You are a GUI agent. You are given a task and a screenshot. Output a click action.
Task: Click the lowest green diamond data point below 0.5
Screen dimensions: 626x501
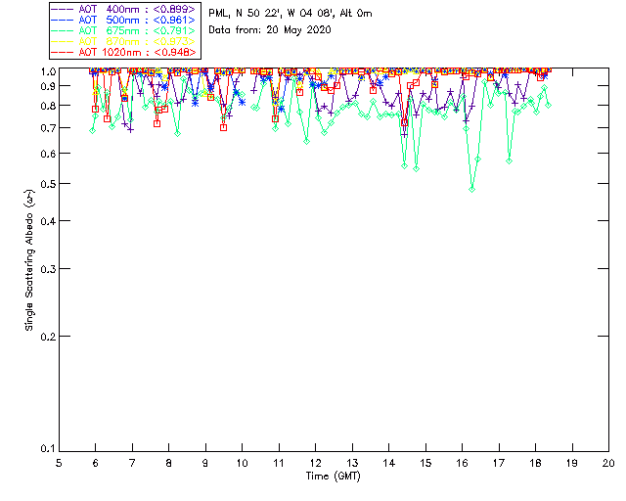tap(471, 190)
